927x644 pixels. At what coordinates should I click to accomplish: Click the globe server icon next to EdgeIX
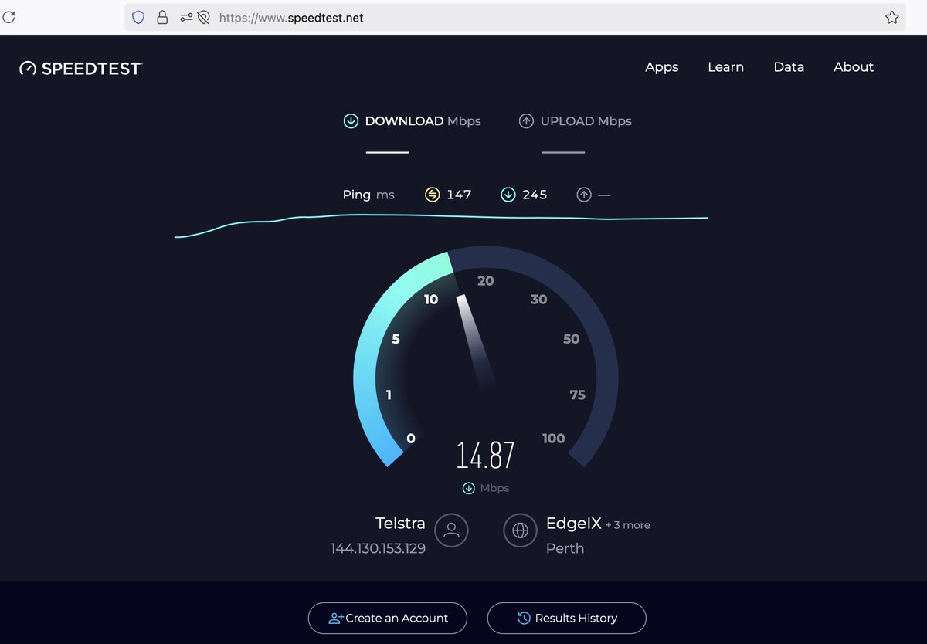[x=521, y=530]
